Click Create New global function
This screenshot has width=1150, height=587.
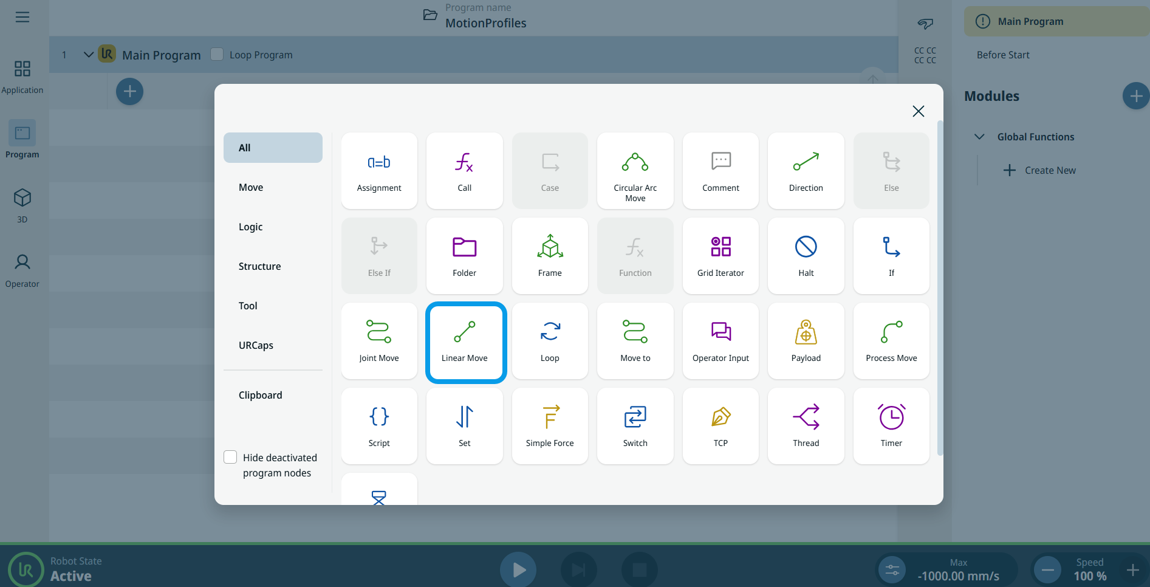coord(1040,170)
